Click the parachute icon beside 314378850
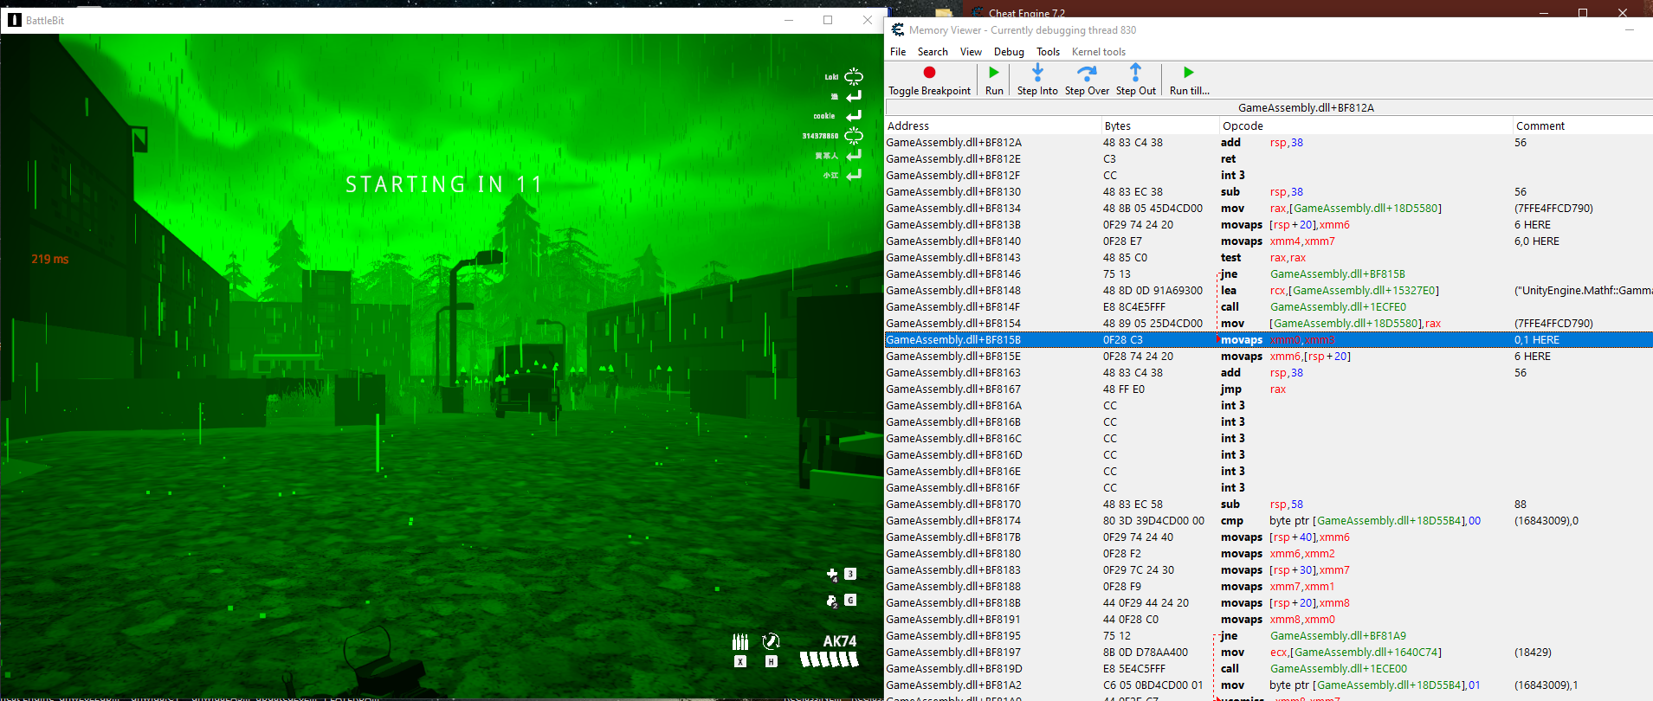Screen dimensions: 1653x701 tap(854, 135)
